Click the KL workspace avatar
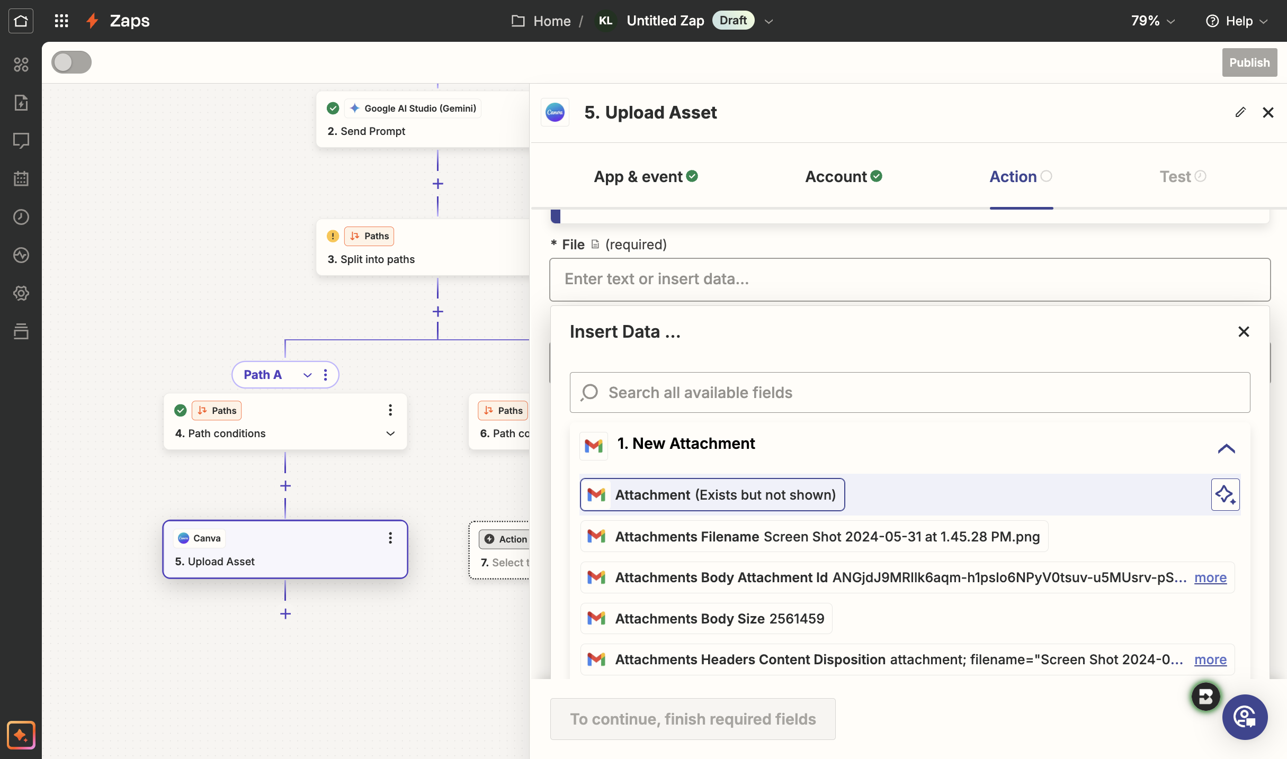Viewport: 1287px width, 759px height. (605, 21)
